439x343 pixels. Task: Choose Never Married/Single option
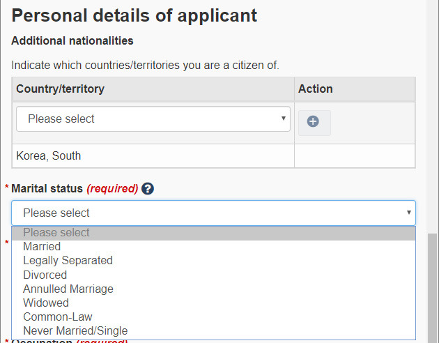pyautogui.click(x=213, y=331)
